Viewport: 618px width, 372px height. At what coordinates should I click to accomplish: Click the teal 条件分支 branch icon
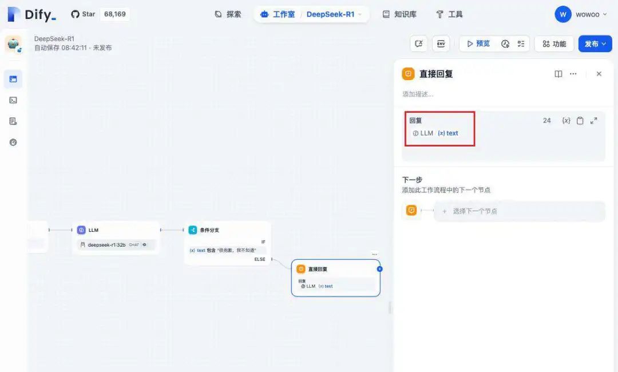click(193, 230)
